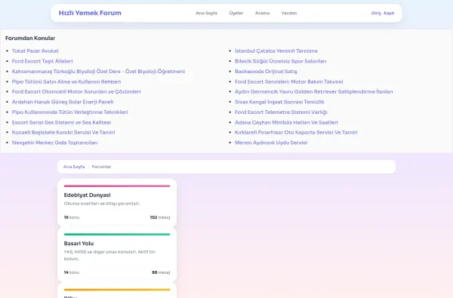Click the Giriş - Kayıt link

pyautogui.click(x=383, y=13)
